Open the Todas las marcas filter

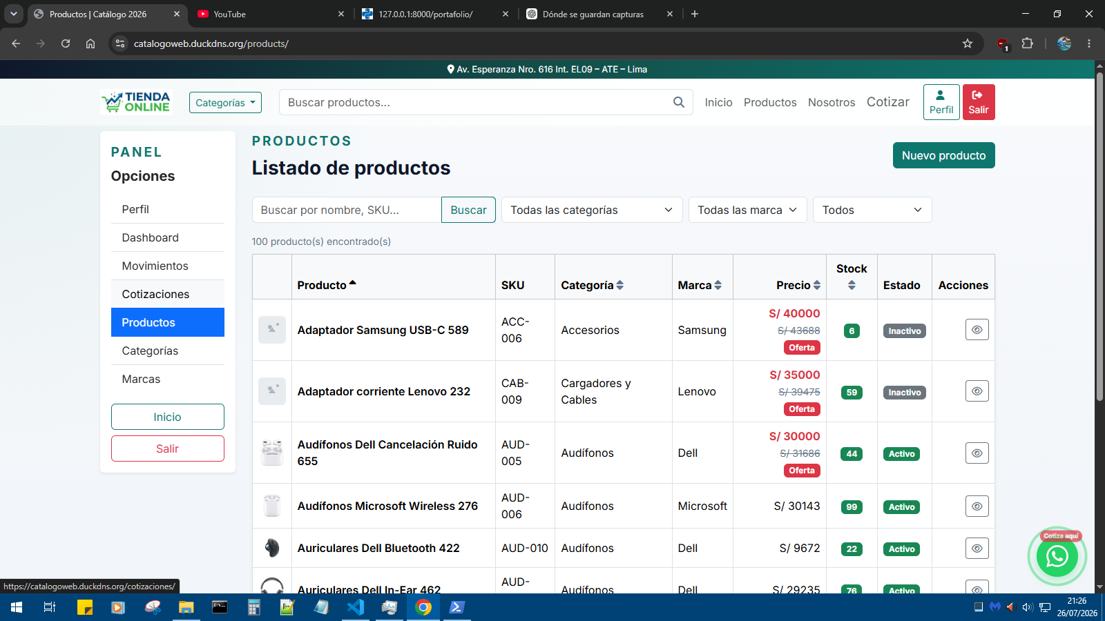(x=748, y=210)
